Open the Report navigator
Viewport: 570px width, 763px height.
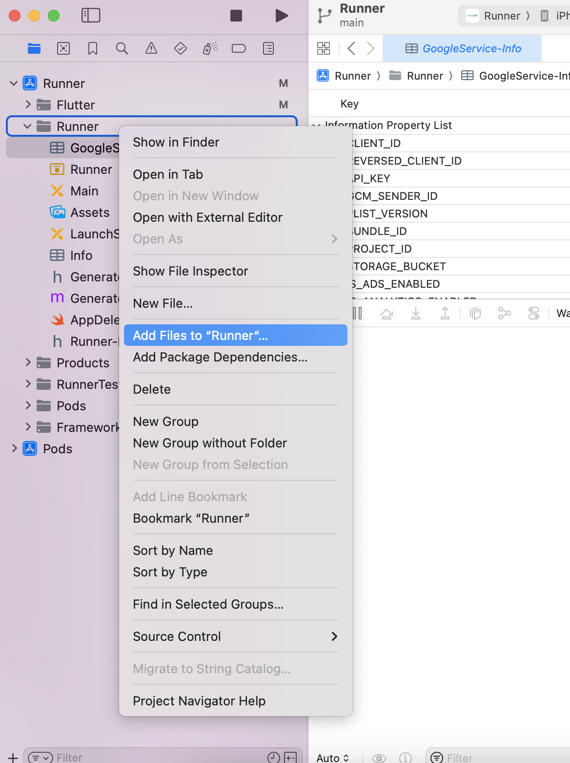click(x=268, y=48)
